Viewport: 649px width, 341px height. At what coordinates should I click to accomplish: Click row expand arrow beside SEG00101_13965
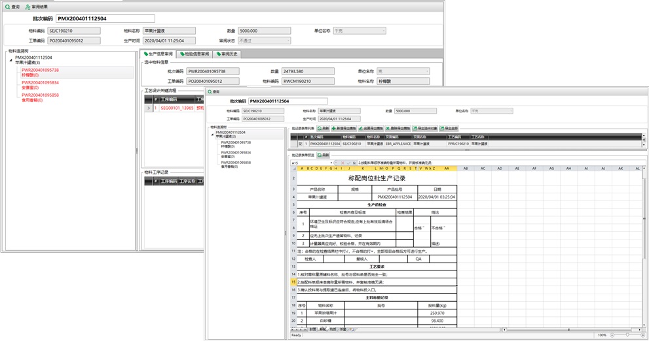coord(149,108)
